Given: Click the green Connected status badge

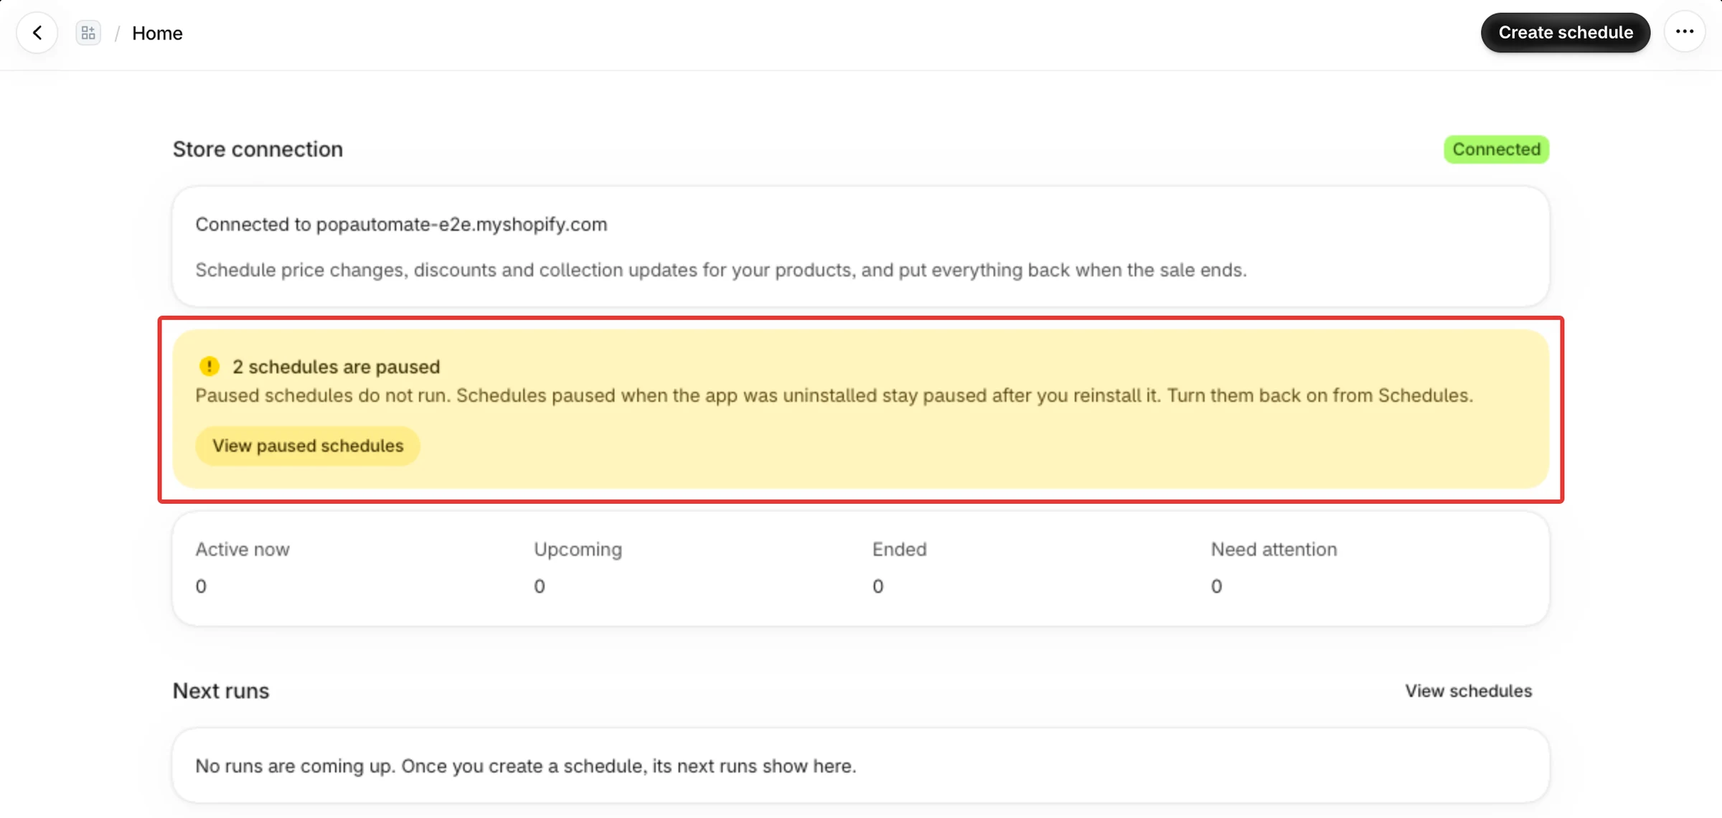Looking at the screenshot, I should pyautogui.click(x=1497, y=149).
